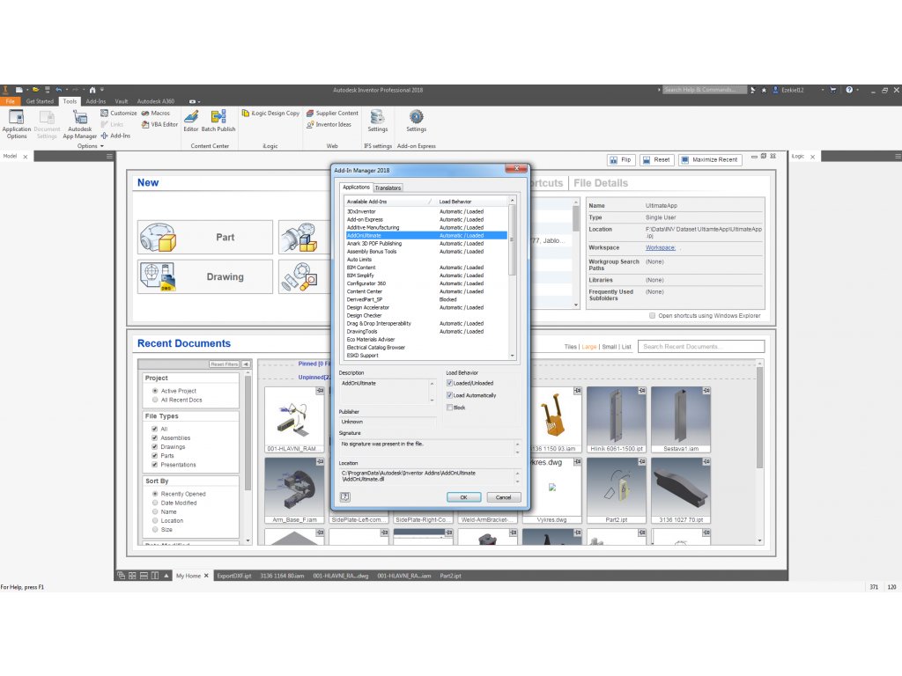Image resolution: width=902 pixels, height=676 pixels.
Task: Open the Model browser panel menu
Action: 109,157
